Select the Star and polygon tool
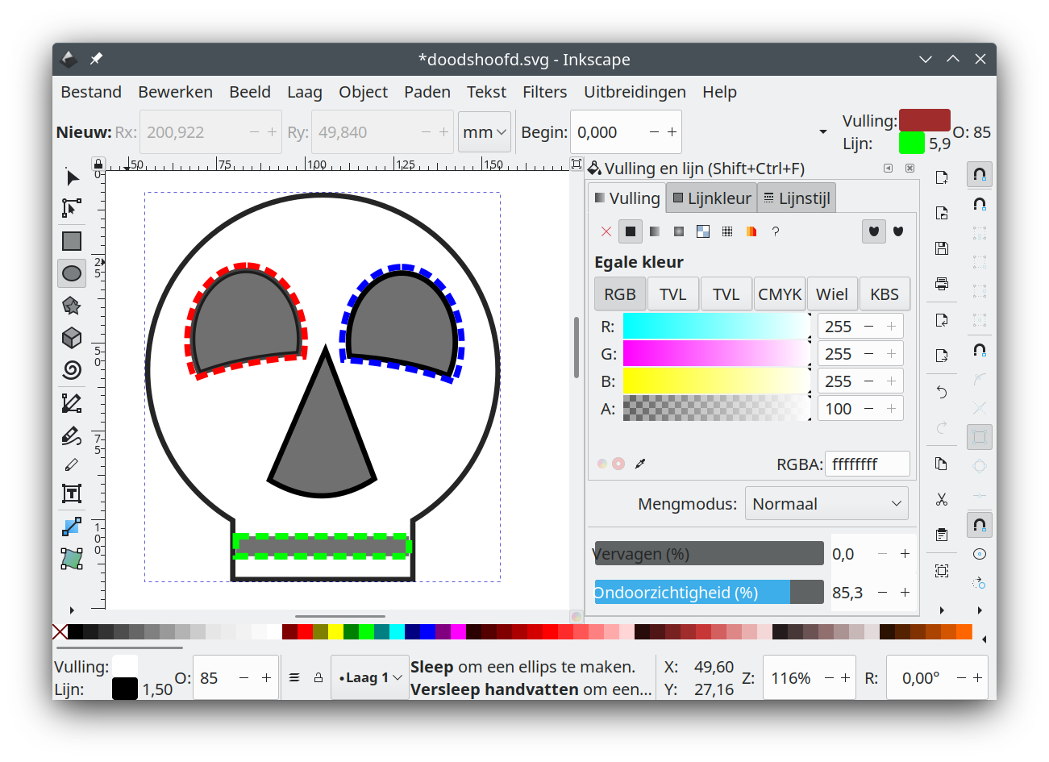This screenshot has width=1049, height=762. (x=72, y=306)
